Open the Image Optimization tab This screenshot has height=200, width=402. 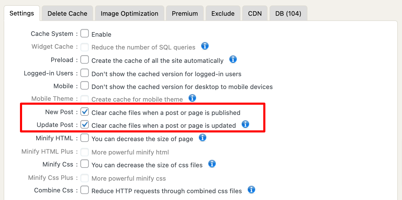coord(130,13)
